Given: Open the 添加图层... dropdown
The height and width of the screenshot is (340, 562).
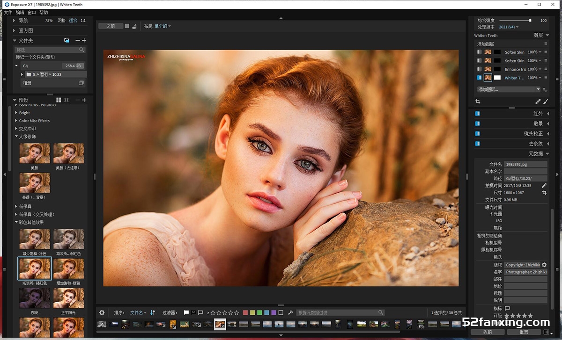Looking at the screenshot, I should click(509, 89).
